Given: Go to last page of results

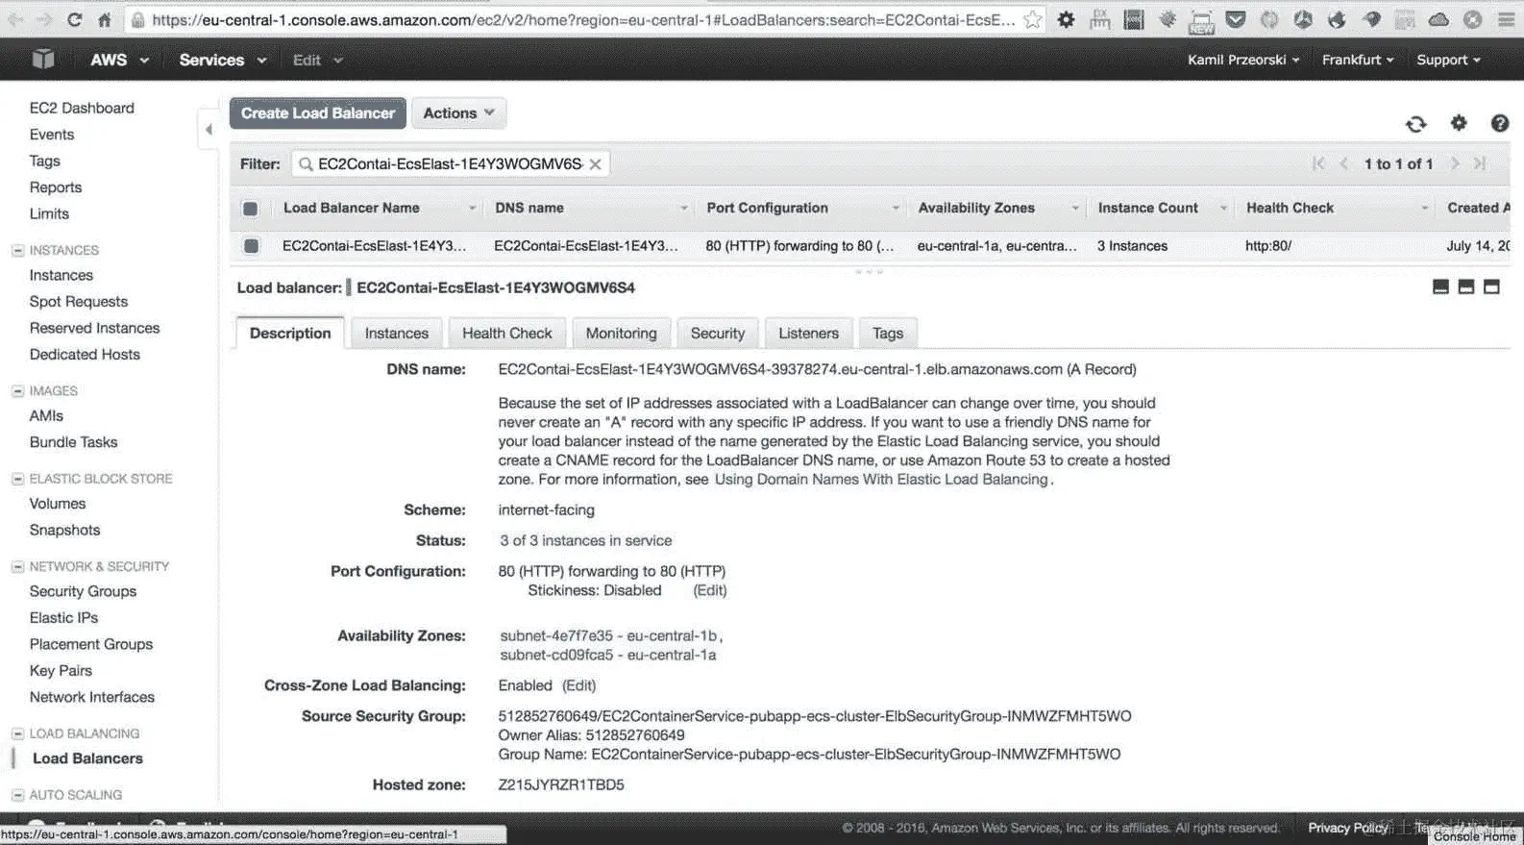Looking at the screenshot, I should (1480, 164).
